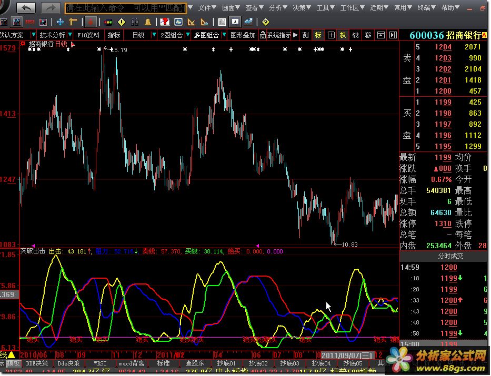Open the binoculars search tool
The width and height of the screenshot is (491, 376).
tap(135, 22)
